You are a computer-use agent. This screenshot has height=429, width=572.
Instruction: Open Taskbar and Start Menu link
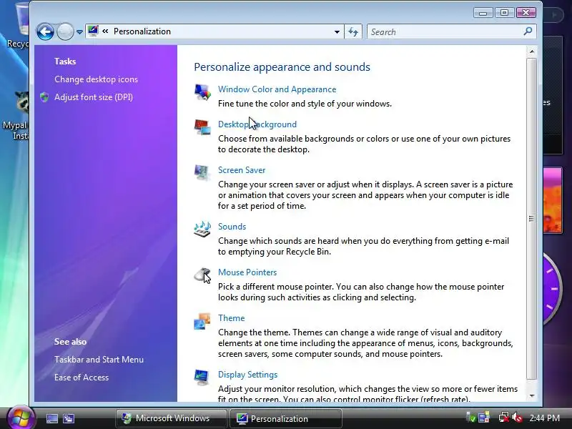click(x=99, y=360)
